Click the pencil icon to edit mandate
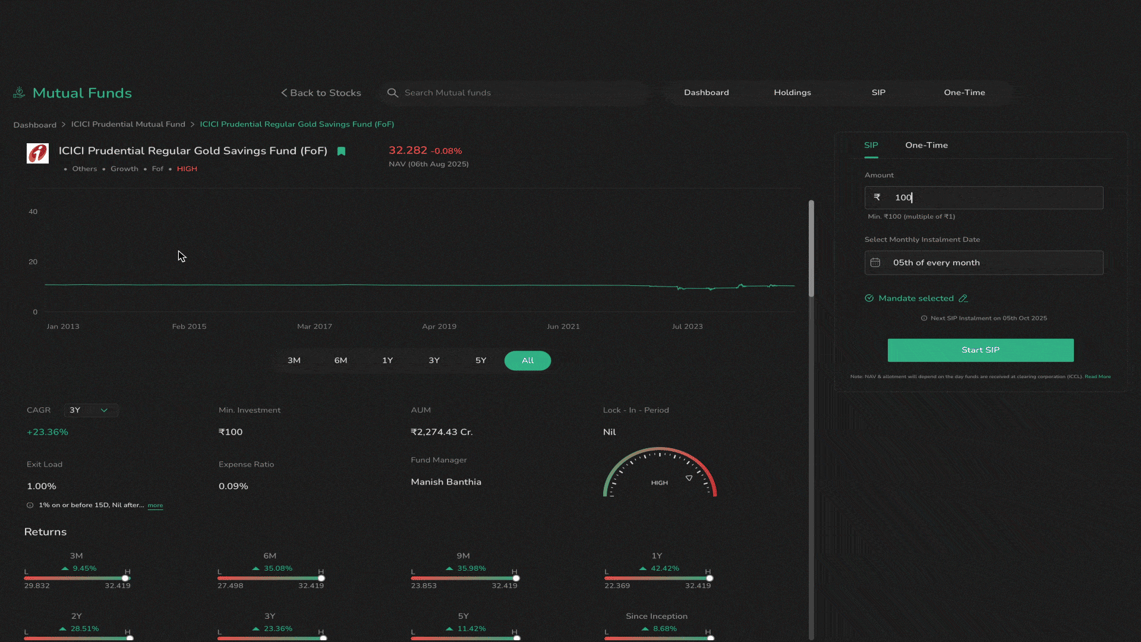 point(963,298)
